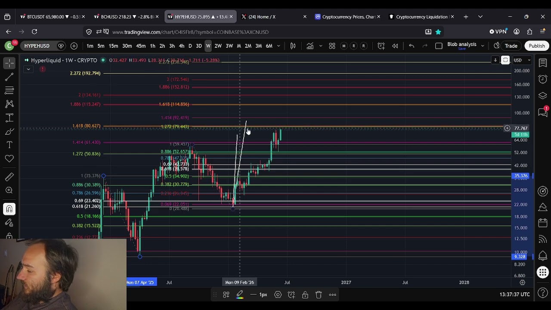Select the ruler measure tool

tap(9, 177)
